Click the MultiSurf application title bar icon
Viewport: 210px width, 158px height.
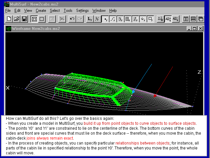click(x=7, y=4)
